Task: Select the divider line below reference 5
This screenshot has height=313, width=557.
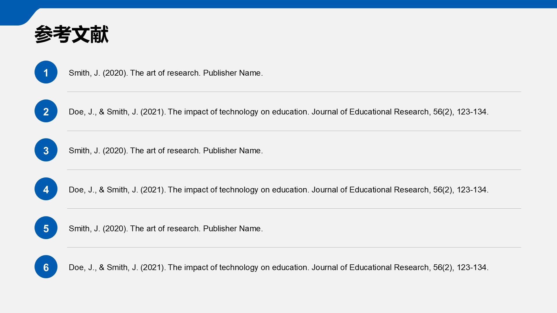Action: click(294, 247)
